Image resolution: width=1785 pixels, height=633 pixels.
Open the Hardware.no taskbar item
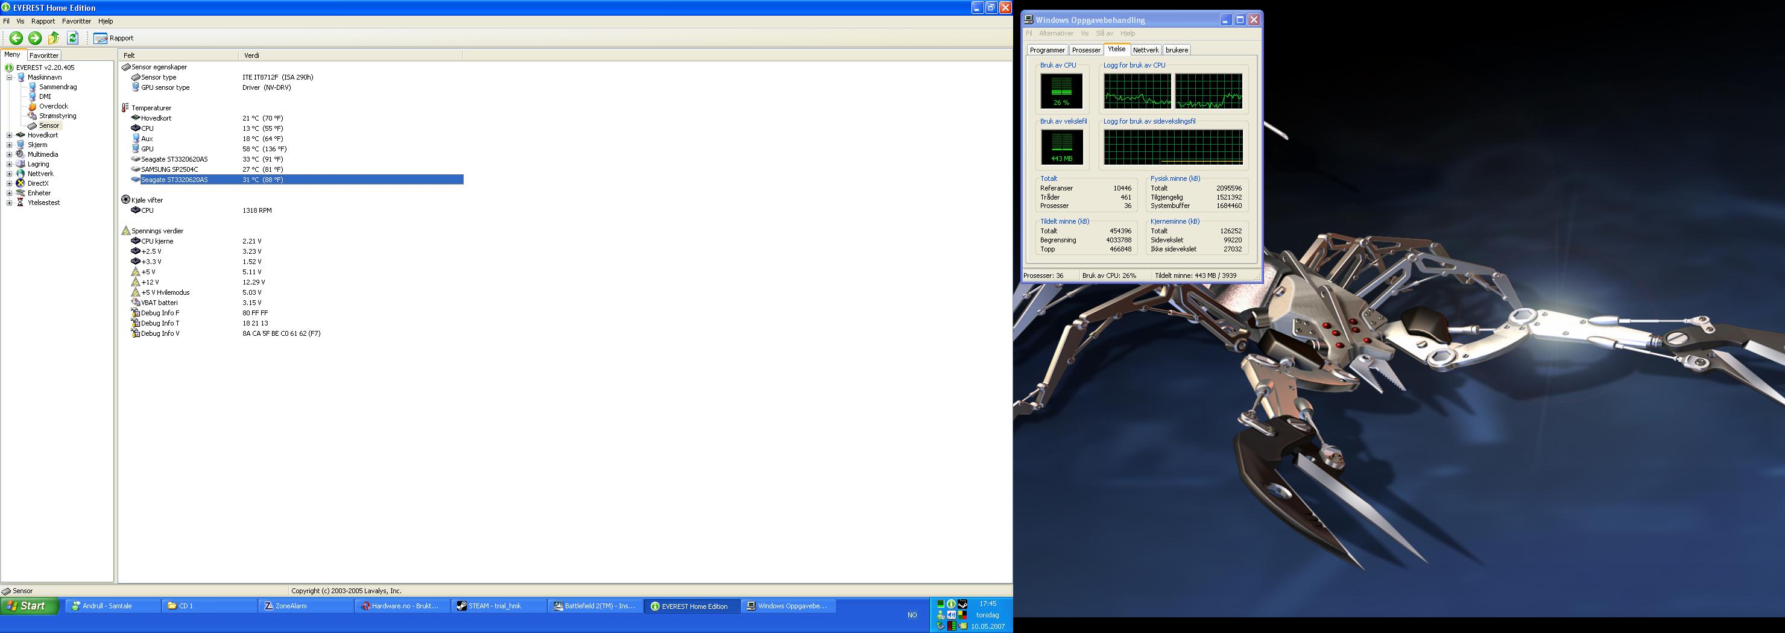click(x=403, y=606)
